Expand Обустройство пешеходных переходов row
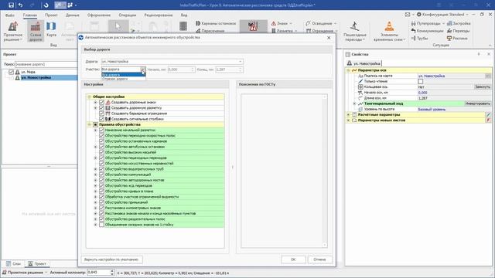This screenshot has width=495, height=278. tap(95, 158)
